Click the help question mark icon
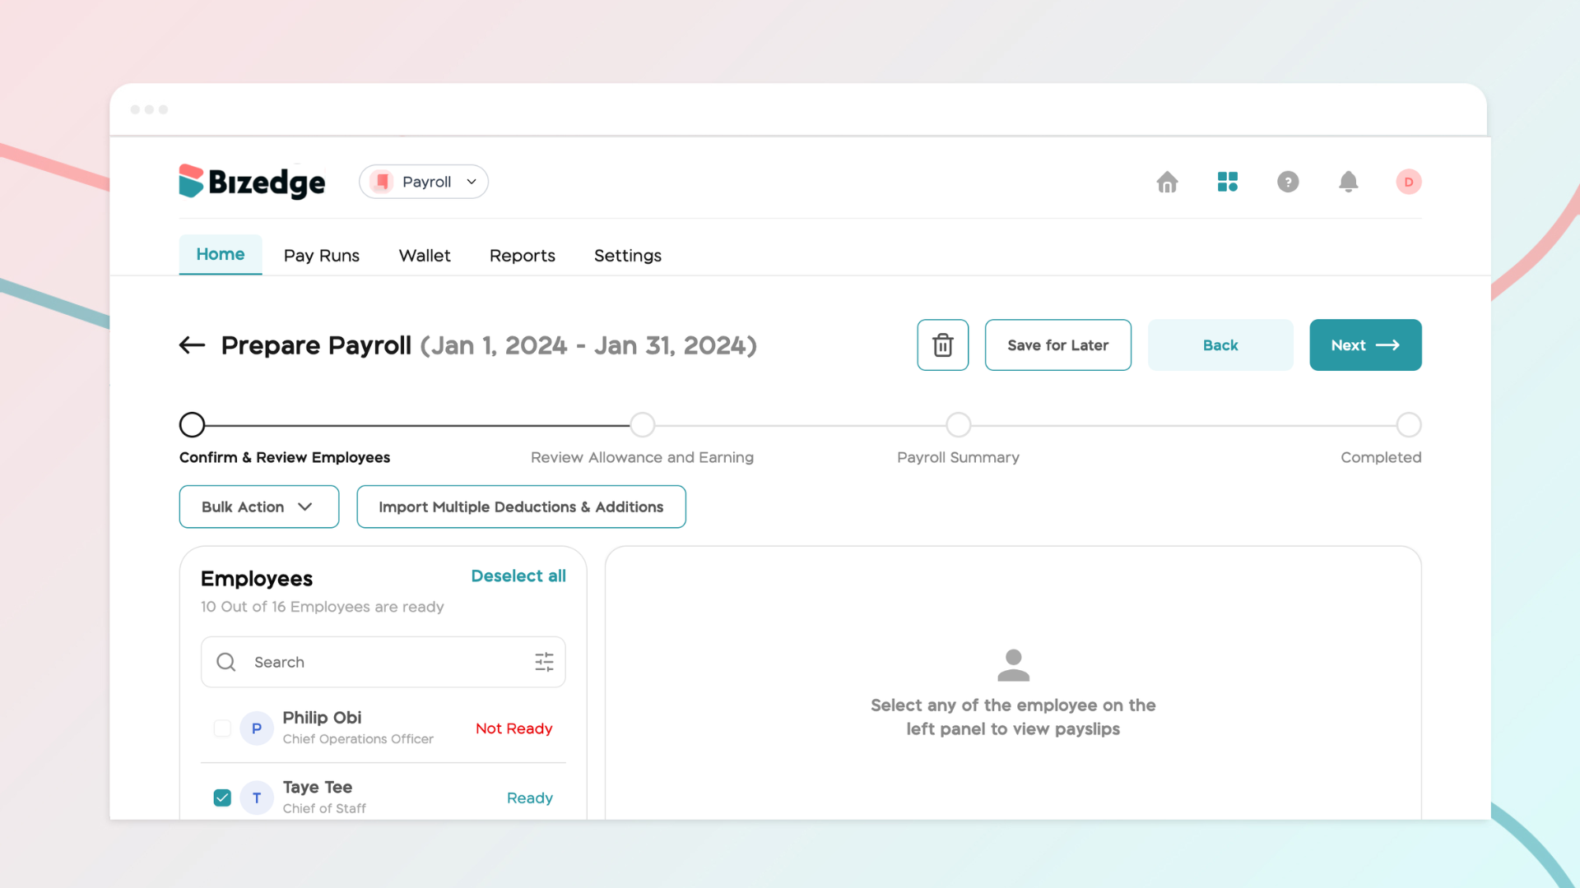The height and width of the screenshot is (888, 1580). (1288, 182)
